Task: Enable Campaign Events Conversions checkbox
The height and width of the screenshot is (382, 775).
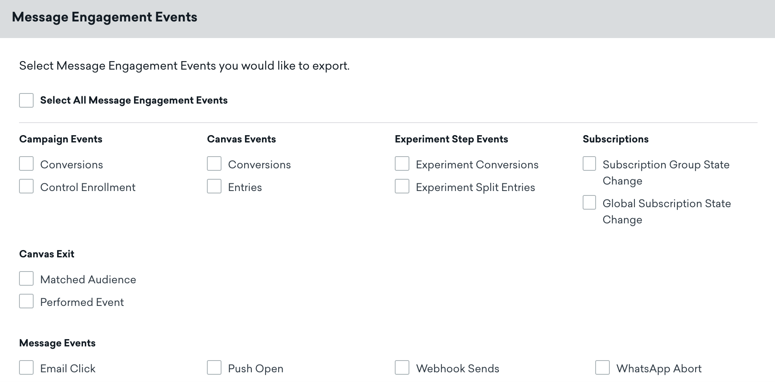Action: [26, 164]
